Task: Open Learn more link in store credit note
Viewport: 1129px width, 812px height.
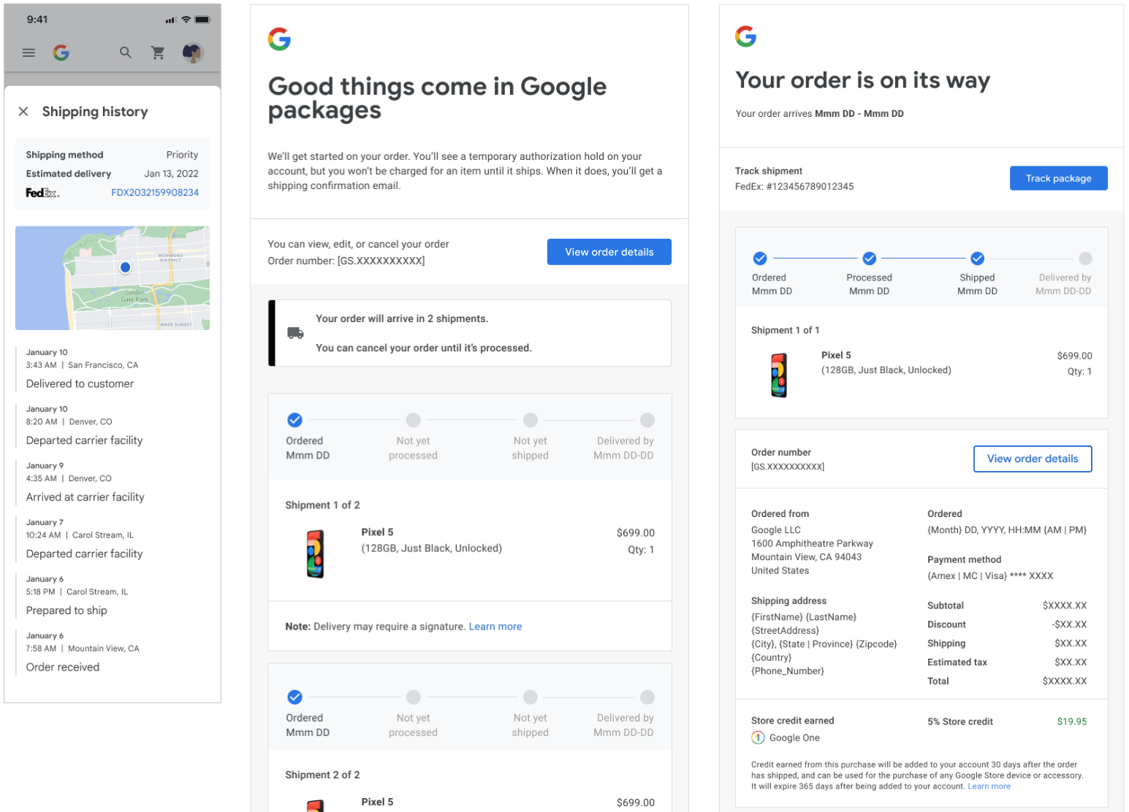Action: [x=989, y=786]
